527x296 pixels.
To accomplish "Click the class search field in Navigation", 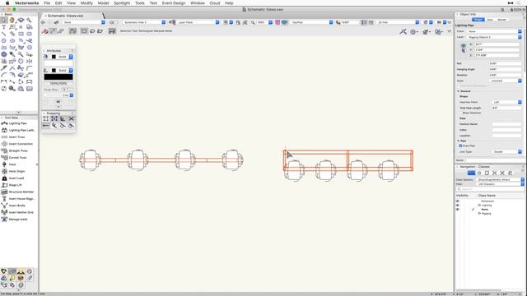I will [x=490, y=189].
